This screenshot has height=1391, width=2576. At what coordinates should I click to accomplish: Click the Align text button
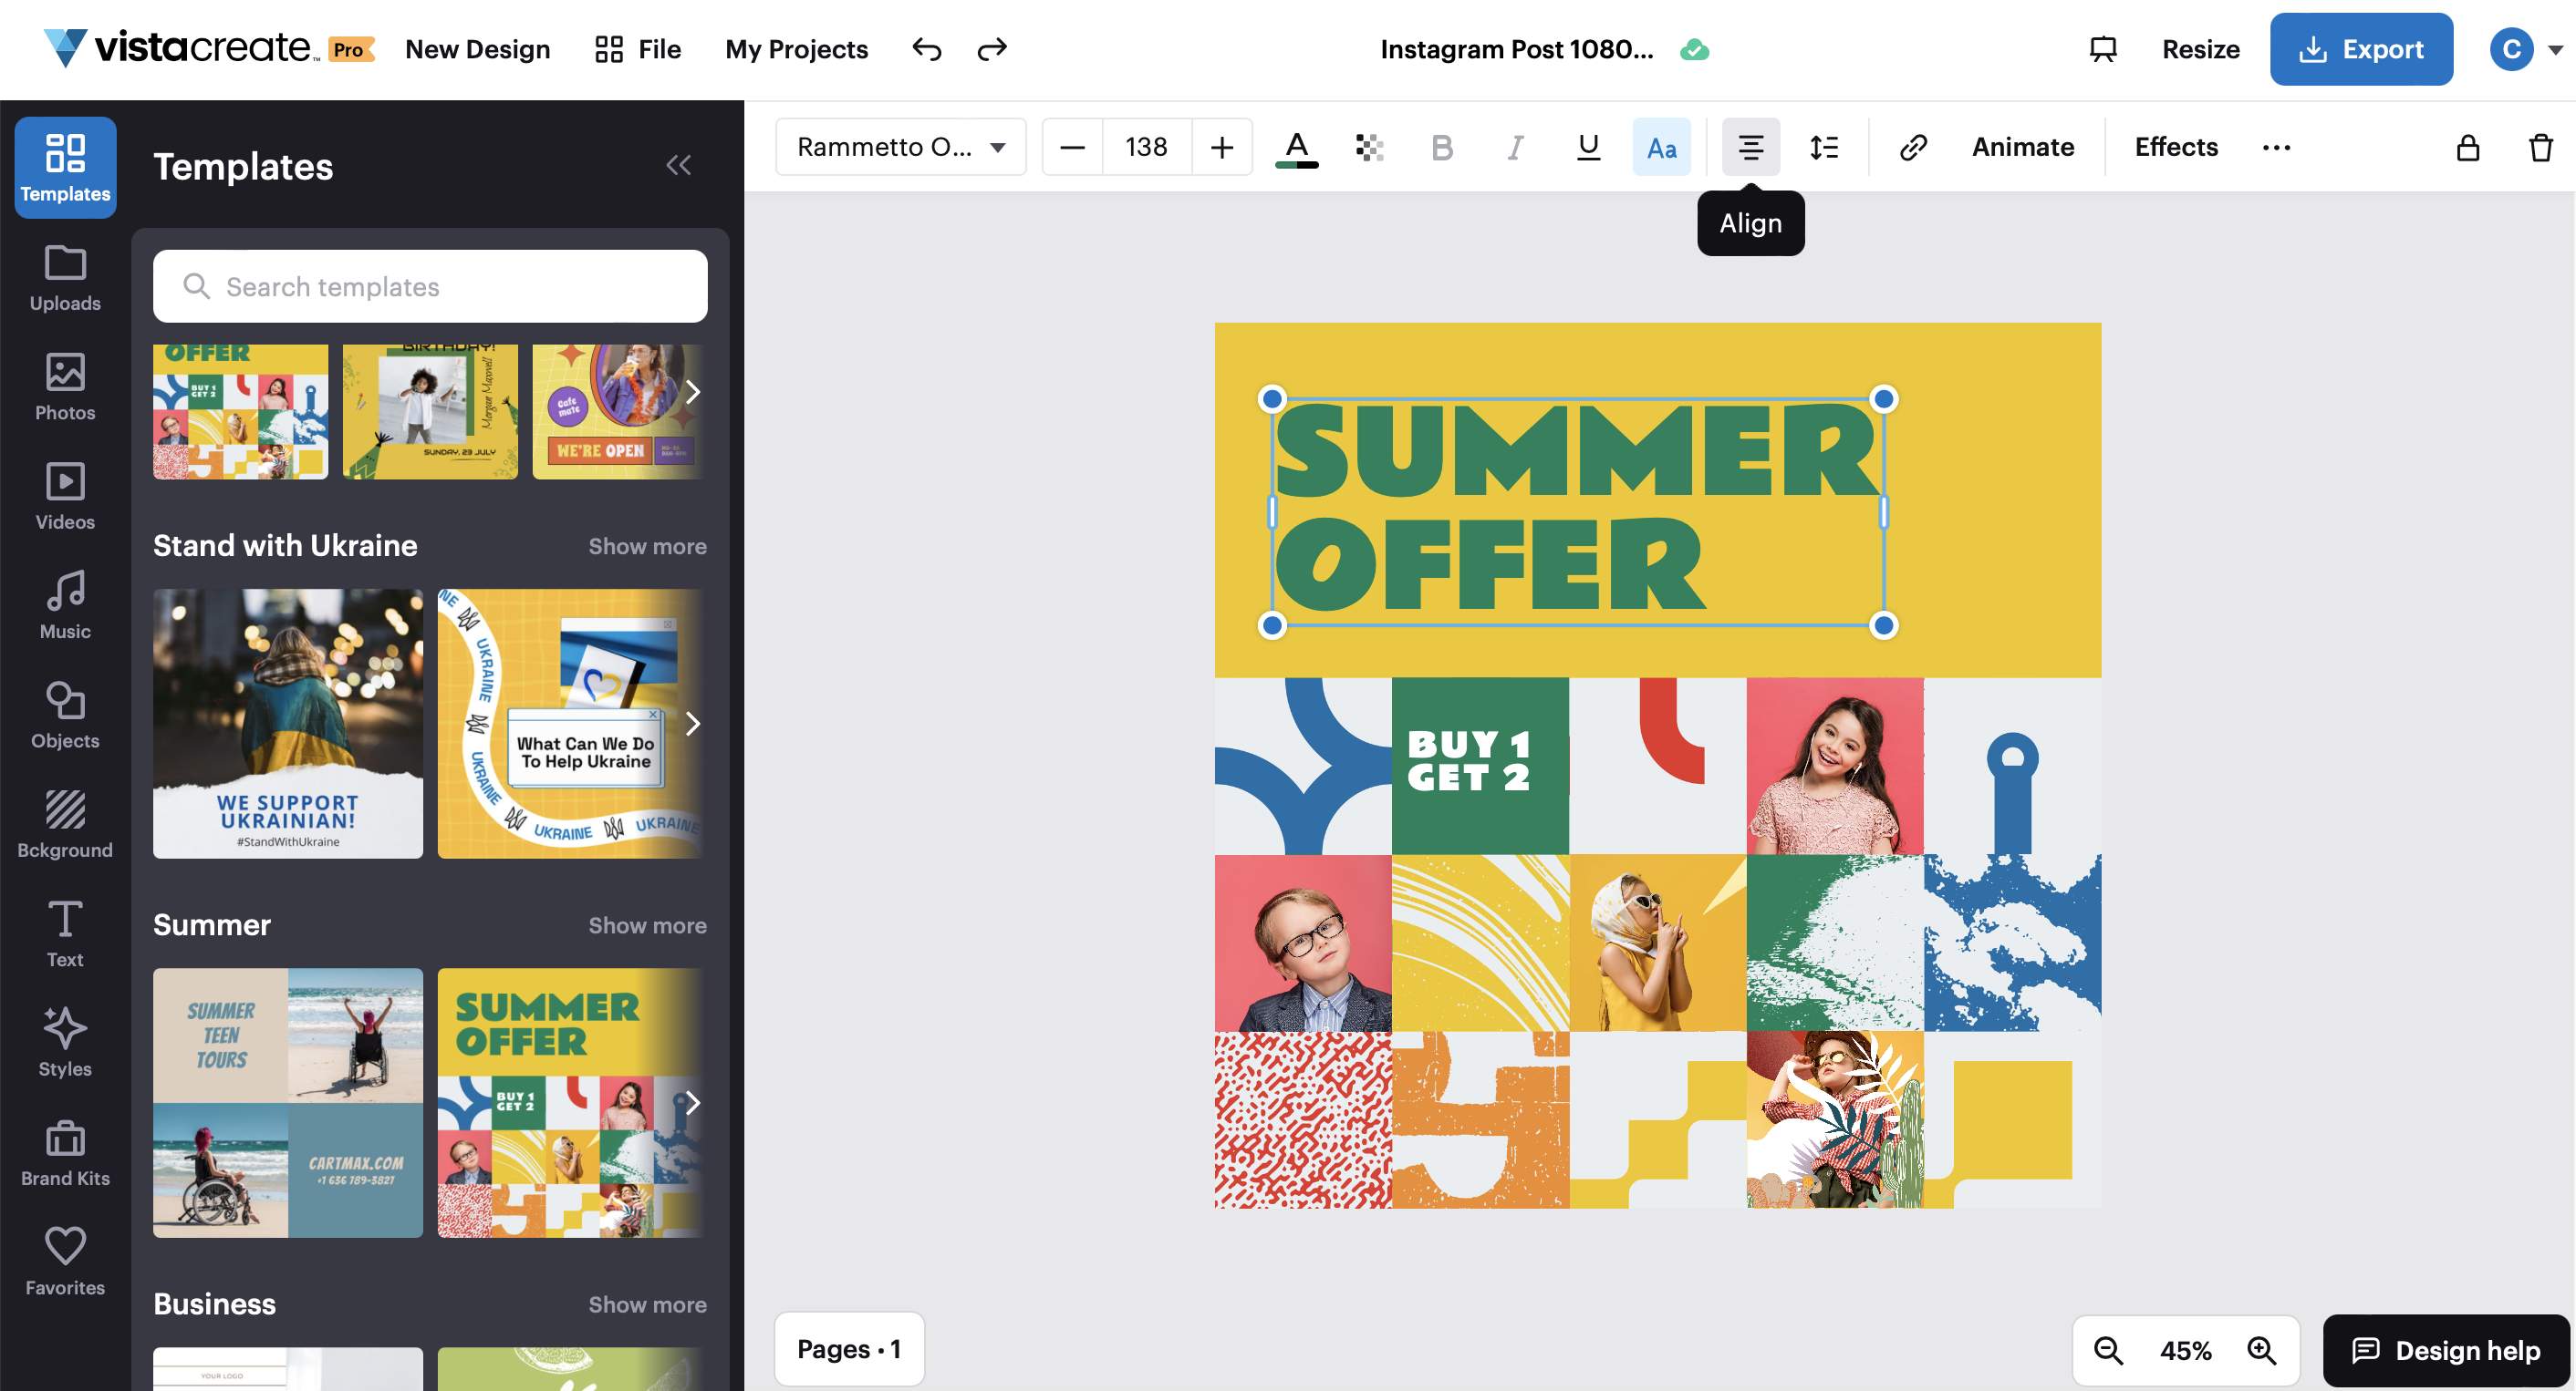pos(1750,148)
